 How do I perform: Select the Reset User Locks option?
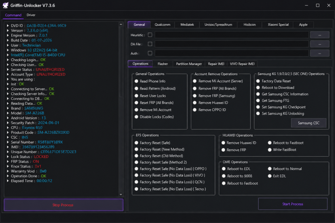pyautogui.click(x=136, y=96)
